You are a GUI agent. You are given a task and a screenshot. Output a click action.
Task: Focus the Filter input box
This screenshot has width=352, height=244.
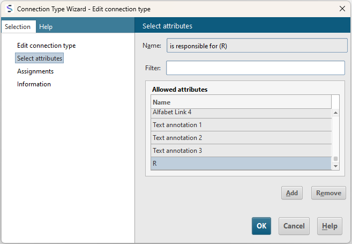point(256,68)
